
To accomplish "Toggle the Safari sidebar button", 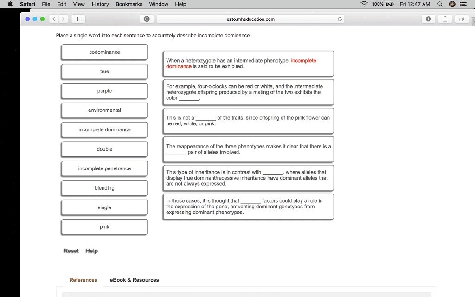I will pos(78,19).
